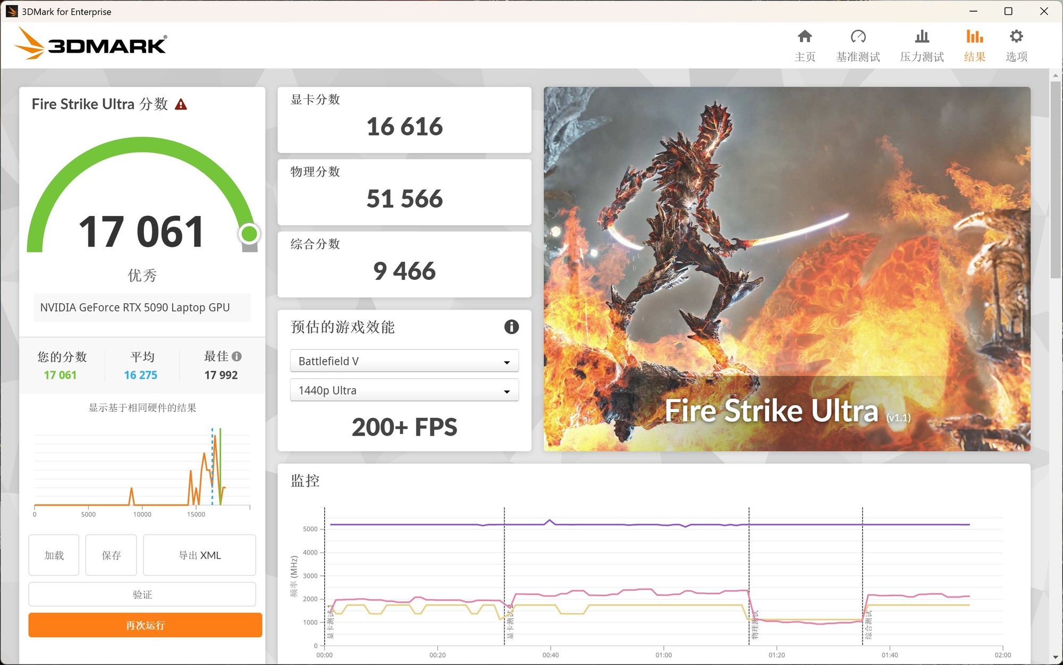This screenshot has height=665, width=1063.
Task: Click the Fire Strike Ultra preview image
Action: pyautogui.click(x=787, y=268)
